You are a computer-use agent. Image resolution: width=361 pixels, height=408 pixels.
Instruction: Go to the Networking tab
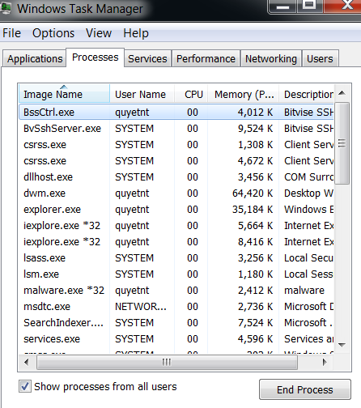tap(271, 58)
